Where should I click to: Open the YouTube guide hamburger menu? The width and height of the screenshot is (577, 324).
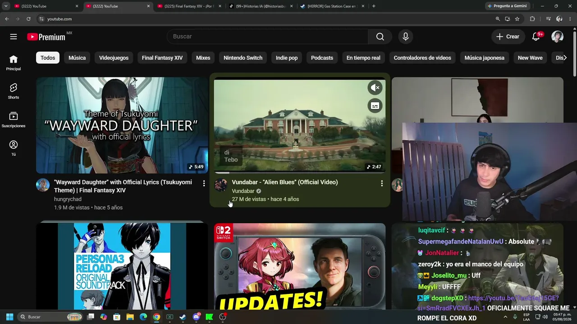coord(14,36)
